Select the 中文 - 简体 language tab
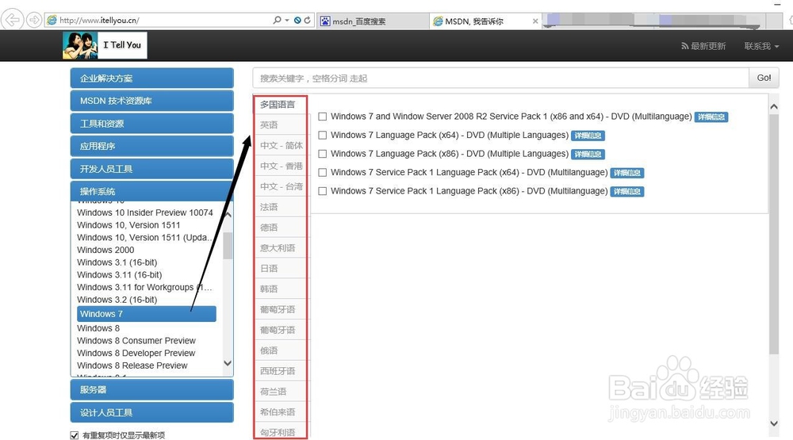Screen dimensions: 793x440 pos(280,146)
